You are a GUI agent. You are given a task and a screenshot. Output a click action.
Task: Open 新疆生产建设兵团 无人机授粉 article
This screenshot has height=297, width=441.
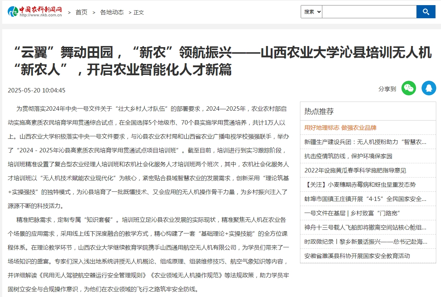(365, 142)
